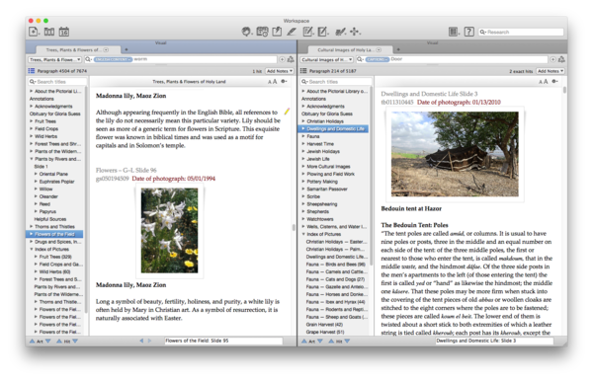Click the left pane text size icon
The image size is (593, 381).
point(273,82)
